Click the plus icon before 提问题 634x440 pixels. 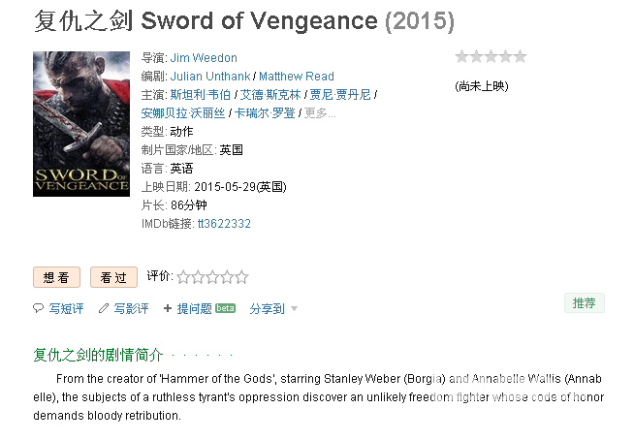click(x=168, y=308)
